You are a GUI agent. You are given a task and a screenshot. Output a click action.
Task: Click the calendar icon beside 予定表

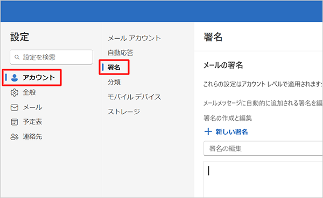(x=15, y=122)
